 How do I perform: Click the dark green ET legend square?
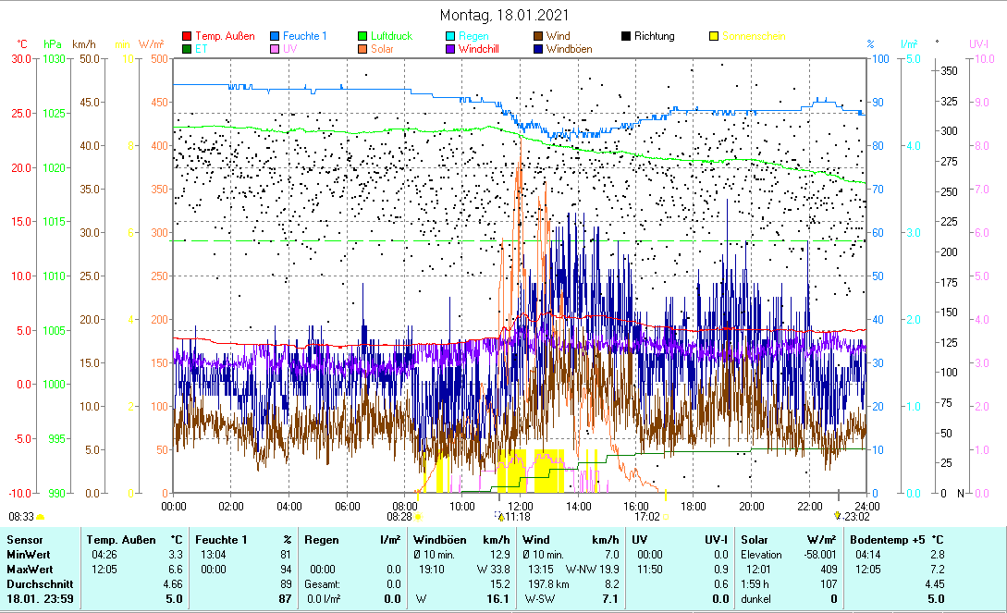(188, 50)
